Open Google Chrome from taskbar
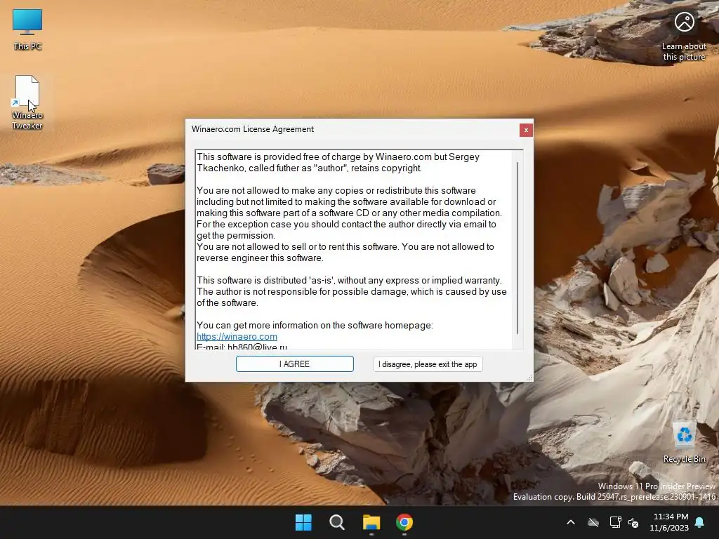The width and height of the screenshot is (719, 539). [404, 522]
